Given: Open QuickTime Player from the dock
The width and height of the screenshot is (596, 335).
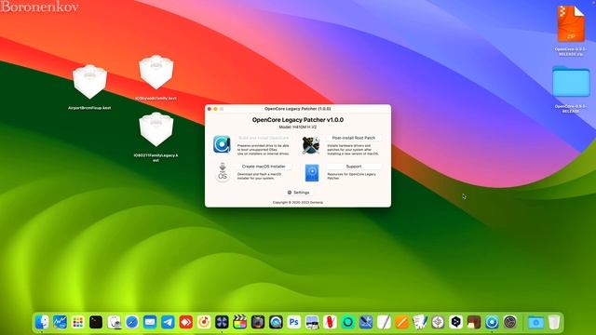Looking at the screenshot, I should coord(276,322).
